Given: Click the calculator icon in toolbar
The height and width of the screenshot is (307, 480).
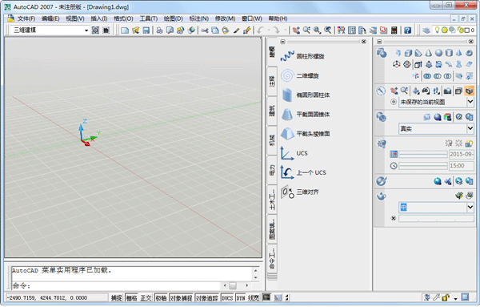Looking at the screenshot, I should pyautogui.click(x=394, y=30).
